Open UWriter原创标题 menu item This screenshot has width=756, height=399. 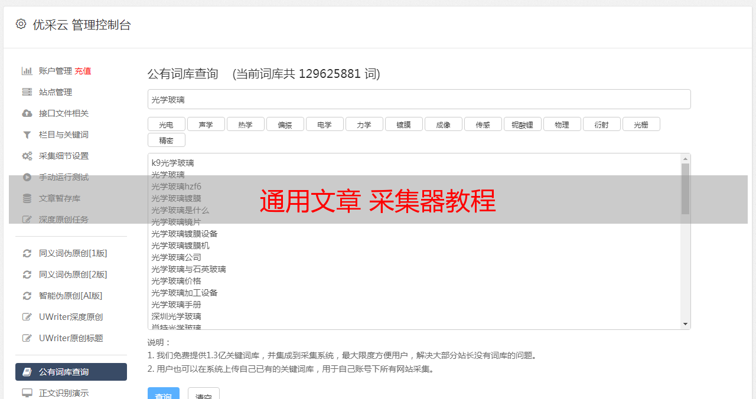pyautogui.click(x=71, y=338)
